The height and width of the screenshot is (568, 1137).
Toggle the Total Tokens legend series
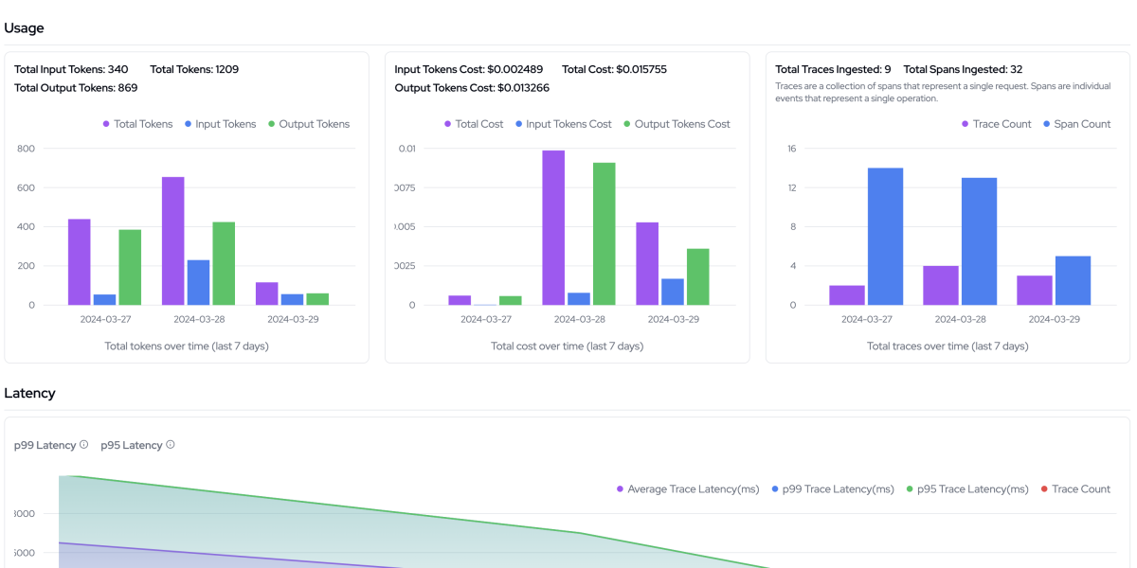click(x=137, y=124)
